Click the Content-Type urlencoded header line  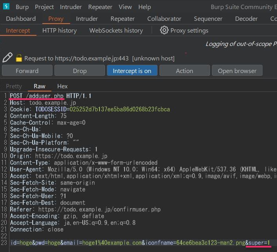[x=83, y=163]
